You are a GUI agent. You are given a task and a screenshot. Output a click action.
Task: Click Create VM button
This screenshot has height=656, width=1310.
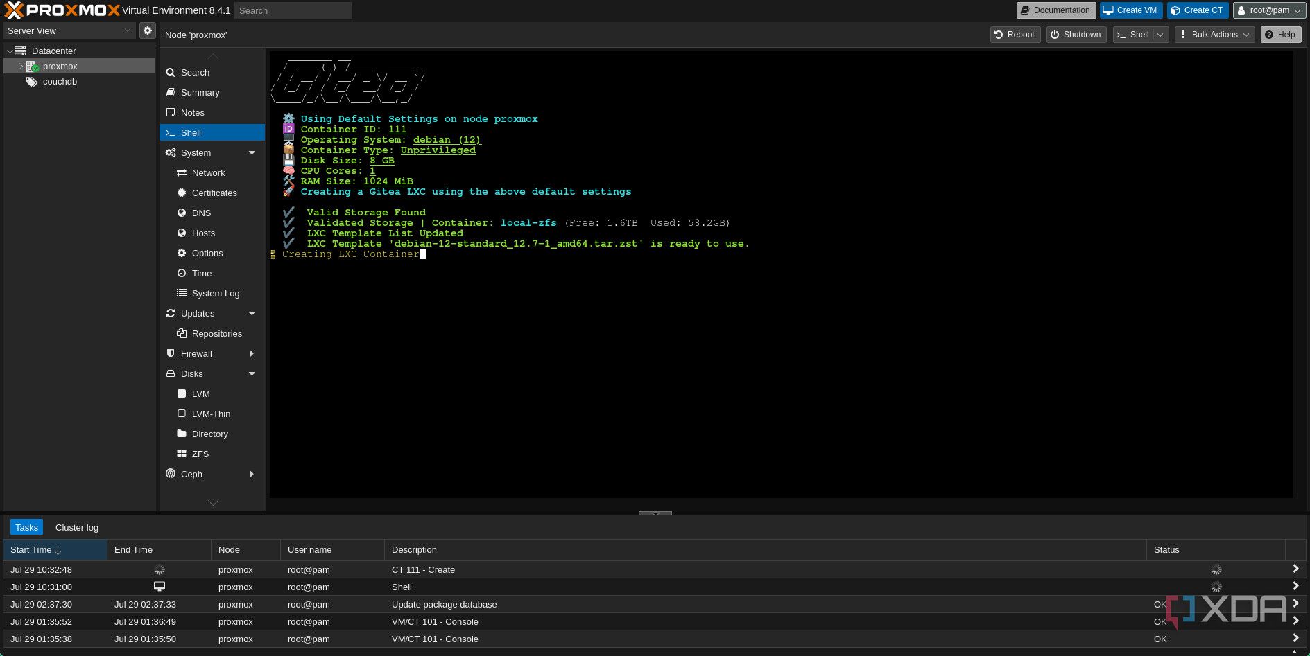point(1130,10)
